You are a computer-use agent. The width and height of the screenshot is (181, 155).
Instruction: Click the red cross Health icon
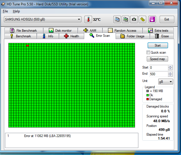pyautogui.click(x=66, y=36)
